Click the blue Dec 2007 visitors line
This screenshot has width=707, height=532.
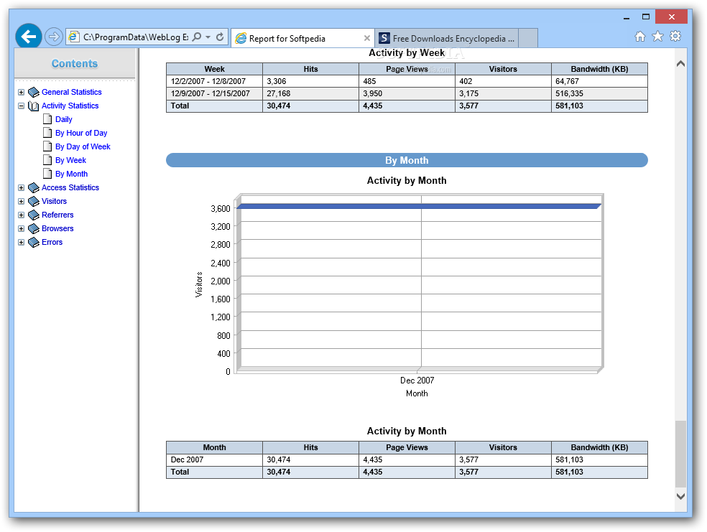pos(419,206)
